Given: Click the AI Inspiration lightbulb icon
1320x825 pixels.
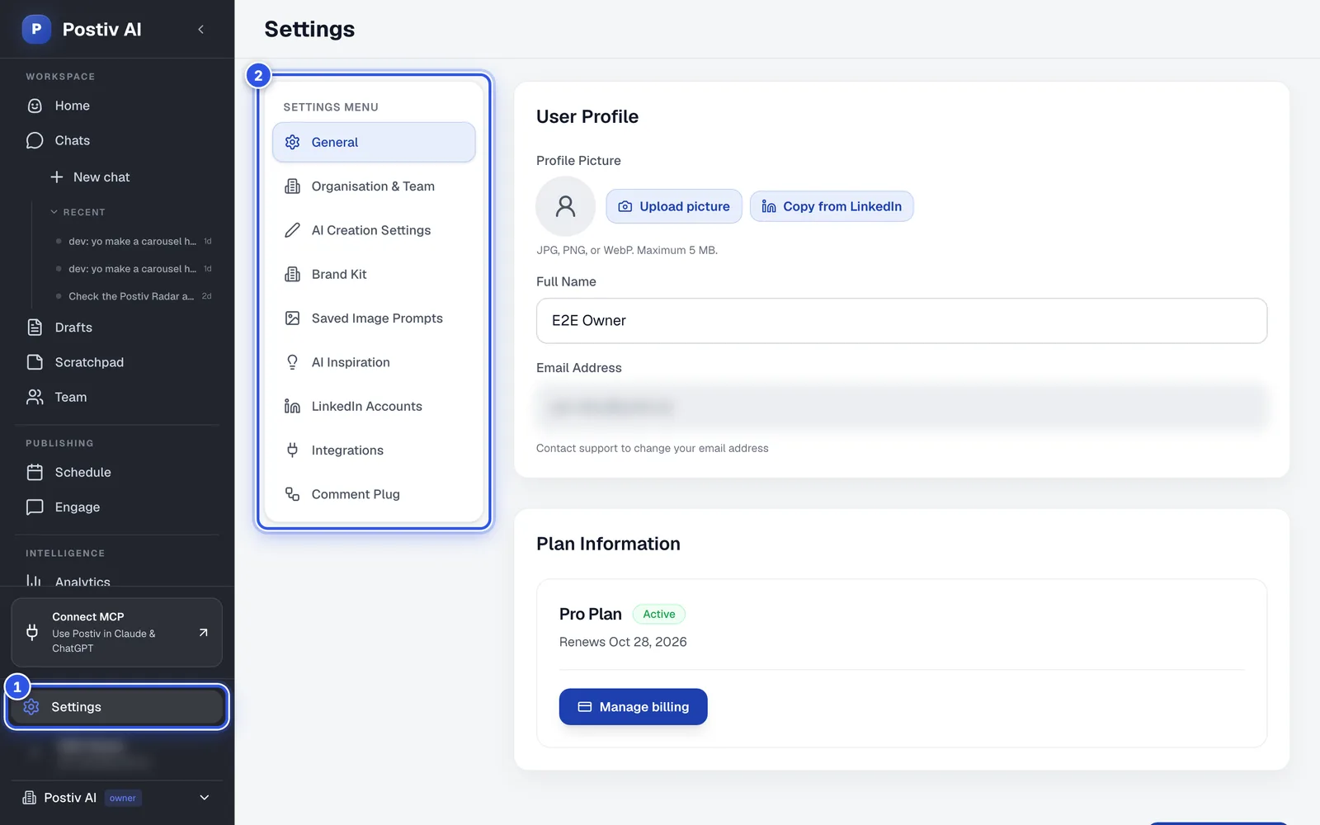Looking at the screenshot, I should pyautogui.click(x=292, y=362).
